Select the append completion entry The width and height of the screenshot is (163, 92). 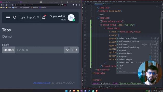pyautogui.click(x=138, y=51)
